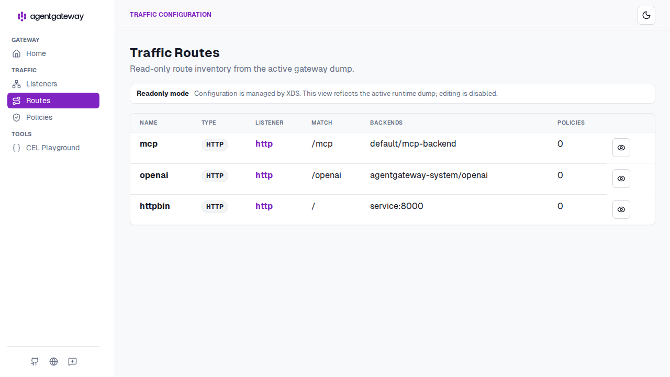Click HTTP type badge in mcp row

[x=215, y=145]
